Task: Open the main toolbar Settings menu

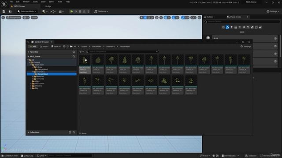Action: pyautogui.click(x=273, y=11)
